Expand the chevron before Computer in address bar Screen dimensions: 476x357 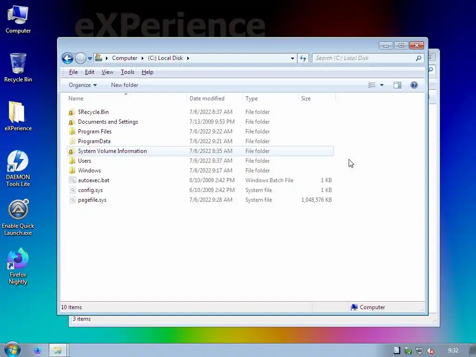click(x=107, y=58)
